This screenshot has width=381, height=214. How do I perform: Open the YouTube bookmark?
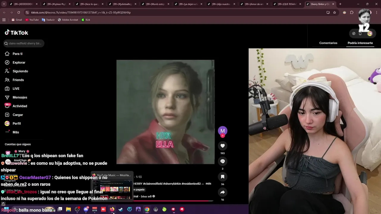pyautogui.click(x=32, y=20)
